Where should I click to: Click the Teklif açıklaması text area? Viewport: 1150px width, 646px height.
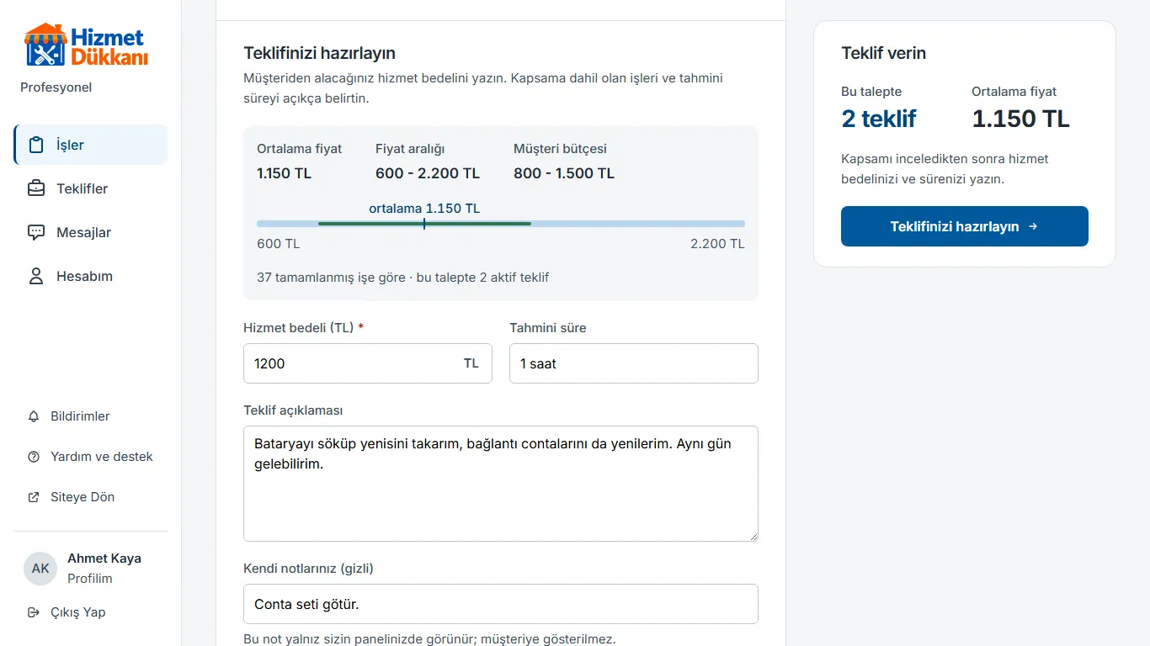point(501,484)
